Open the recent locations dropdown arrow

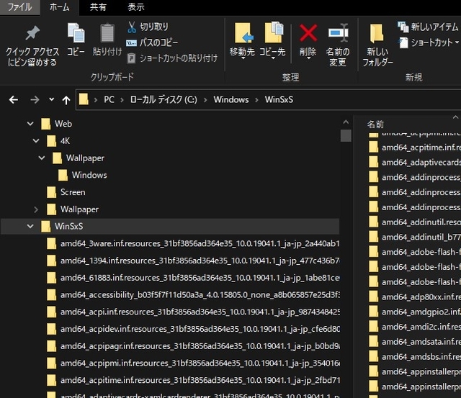tap(51, 99)
